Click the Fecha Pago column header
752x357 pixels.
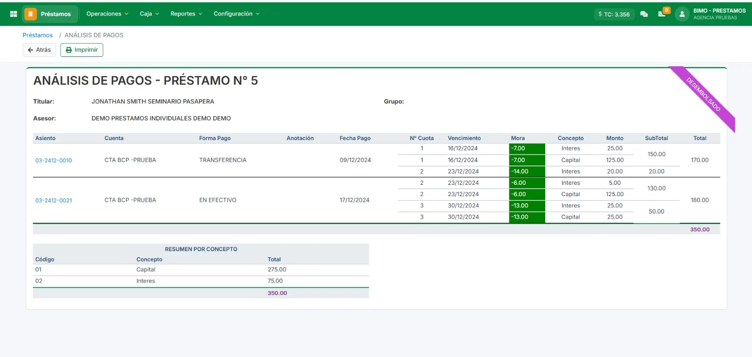click(355, 138)
